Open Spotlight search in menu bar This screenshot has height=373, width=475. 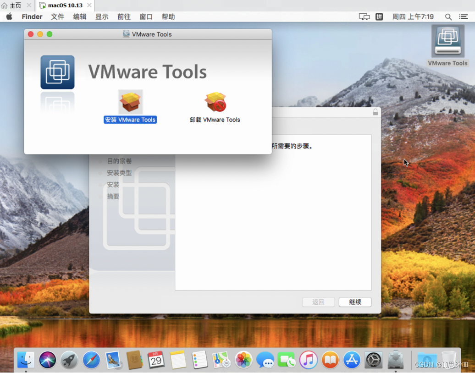coord(448,16)
